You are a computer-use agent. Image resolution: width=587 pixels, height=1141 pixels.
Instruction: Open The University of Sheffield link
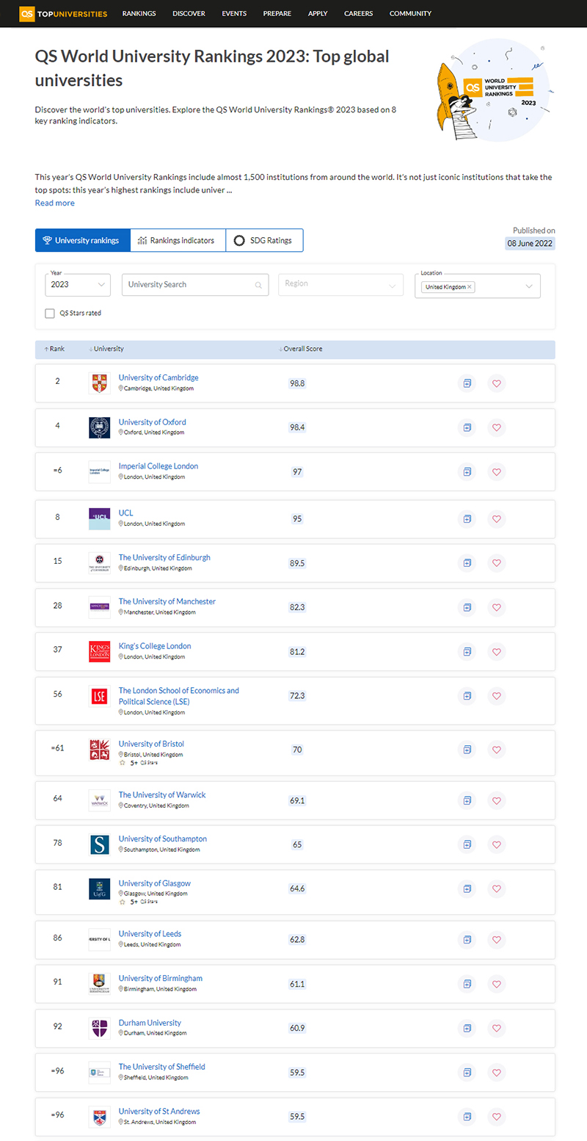(x=161, y=1067)
